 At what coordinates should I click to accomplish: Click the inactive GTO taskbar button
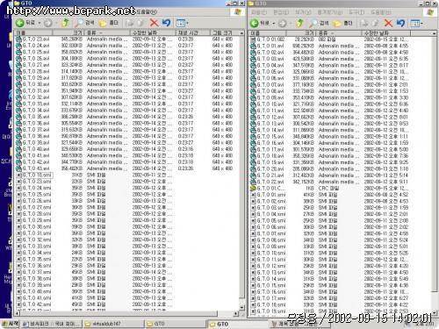(x=176, y=324)
